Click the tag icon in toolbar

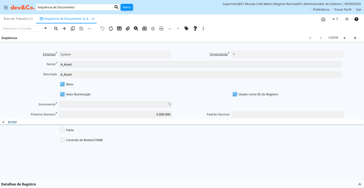point(186,28)
